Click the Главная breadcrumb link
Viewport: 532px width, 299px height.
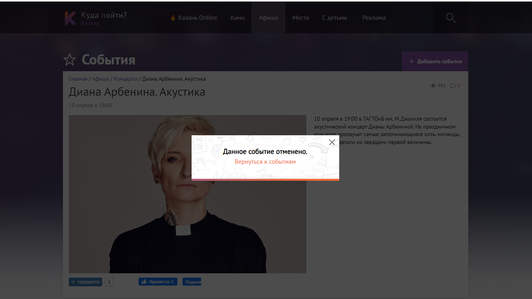[x=78, y=79]
